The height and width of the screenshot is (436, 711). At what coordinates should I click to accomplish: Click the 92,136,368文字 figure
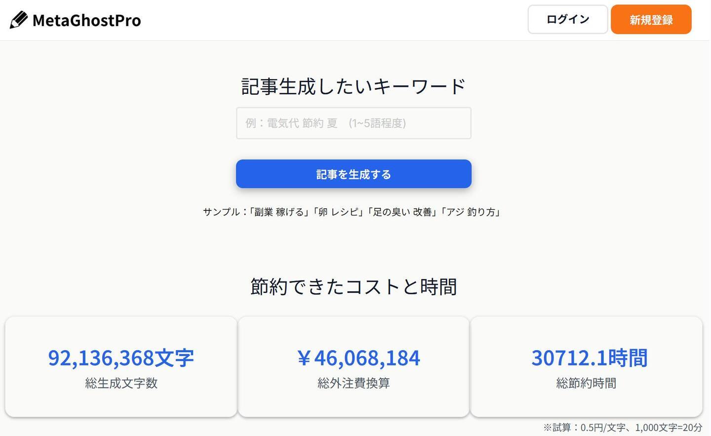click(121, 357)
